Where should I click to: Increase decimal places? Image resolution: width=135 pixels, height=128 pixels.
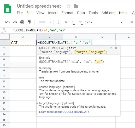(x=80, y=23)
